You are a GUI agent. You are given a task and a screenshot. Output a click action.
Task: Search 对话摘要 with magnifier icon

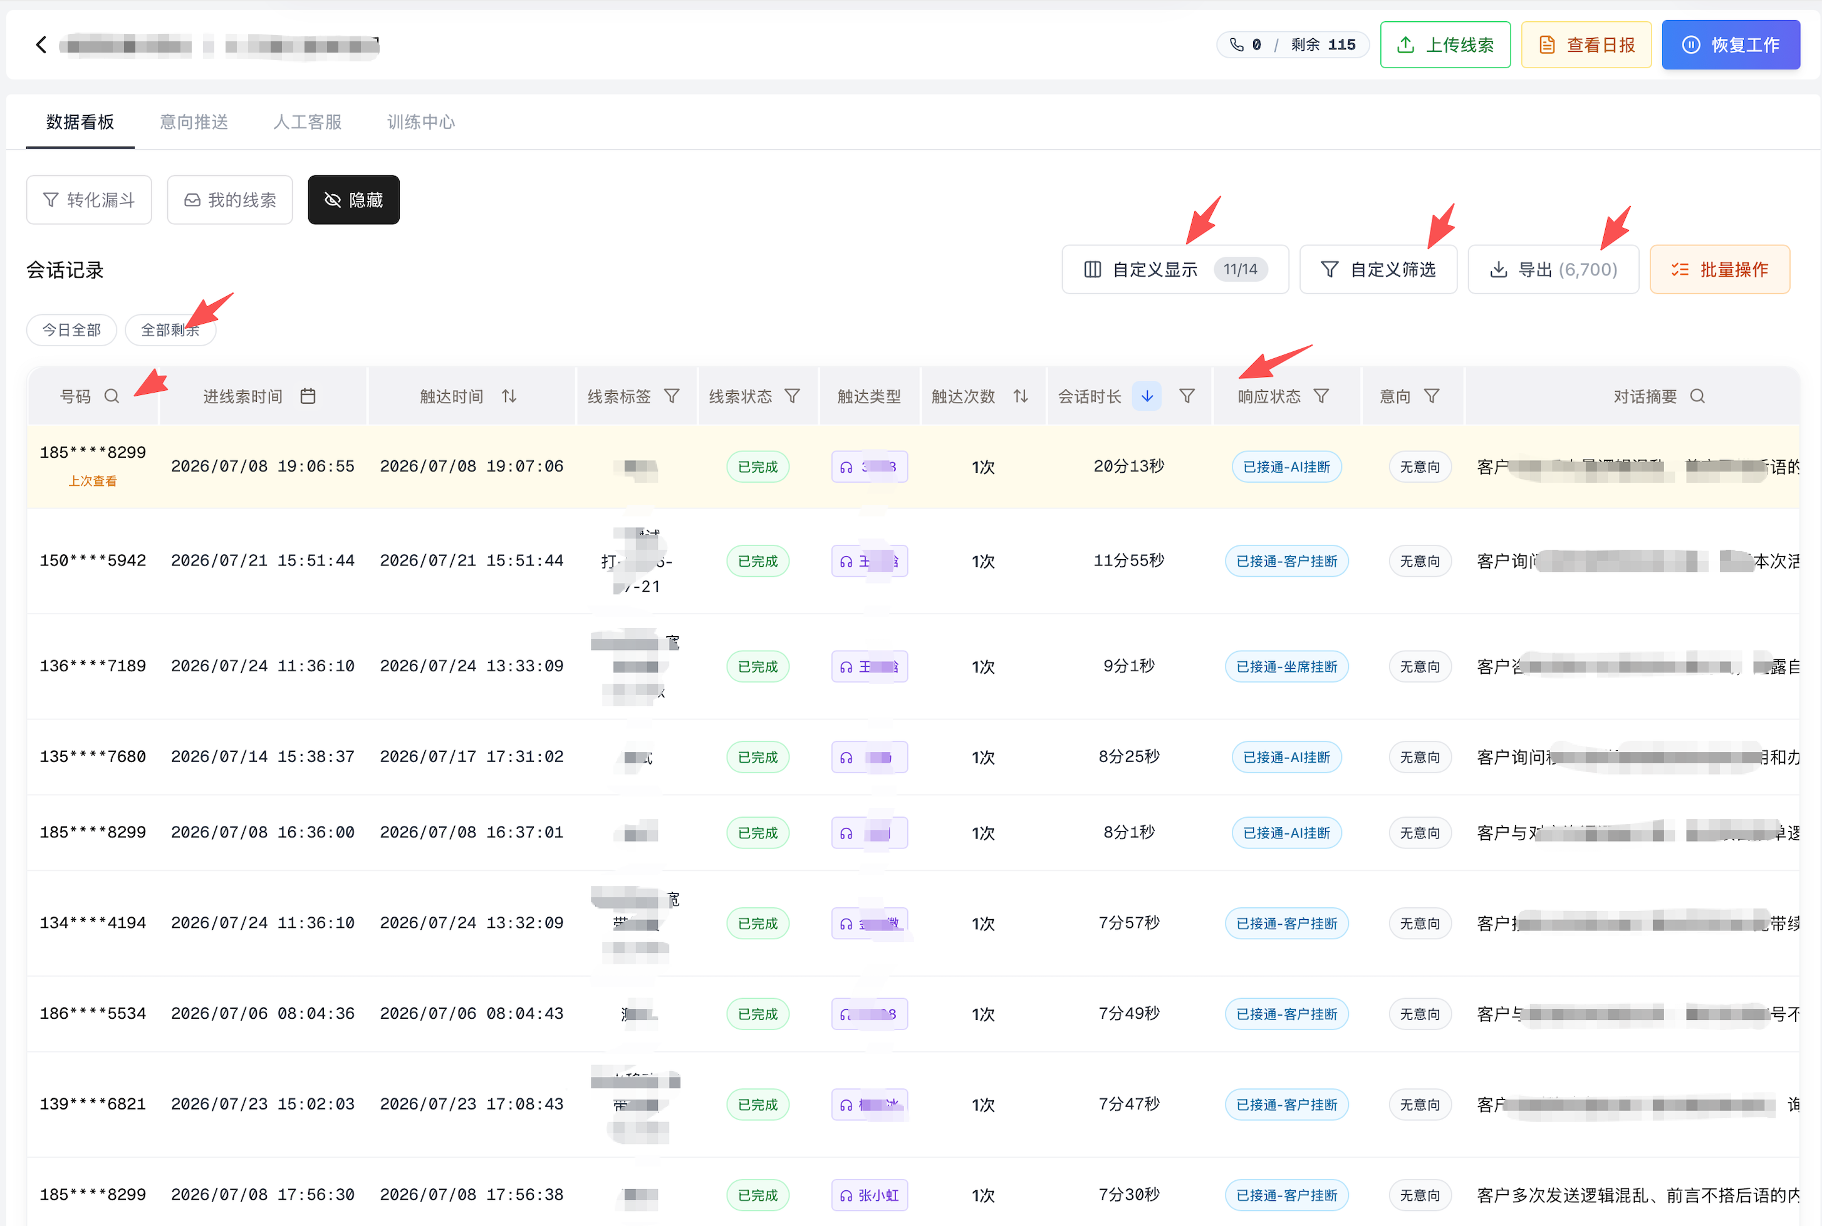tap(1697, 396)
